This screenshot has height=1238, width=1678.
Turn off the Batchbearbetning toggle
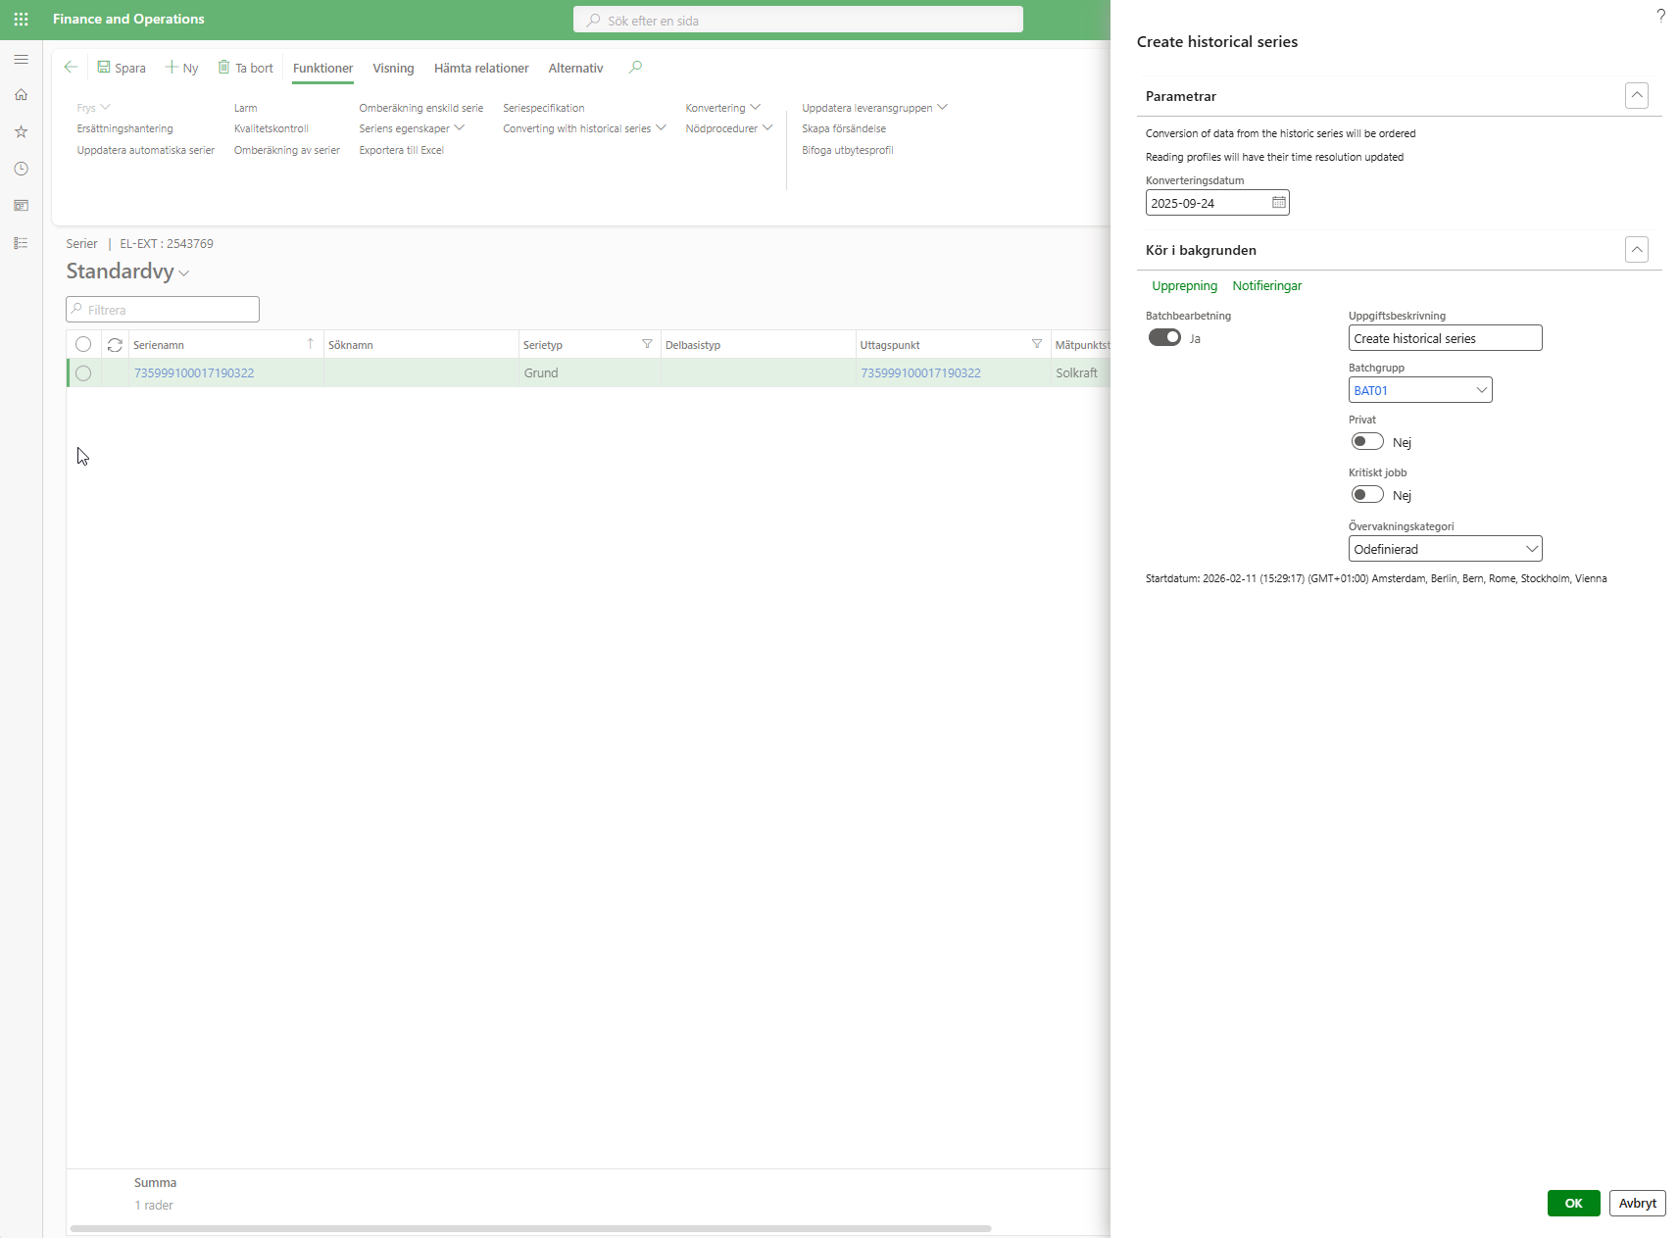click(1164, 338)
